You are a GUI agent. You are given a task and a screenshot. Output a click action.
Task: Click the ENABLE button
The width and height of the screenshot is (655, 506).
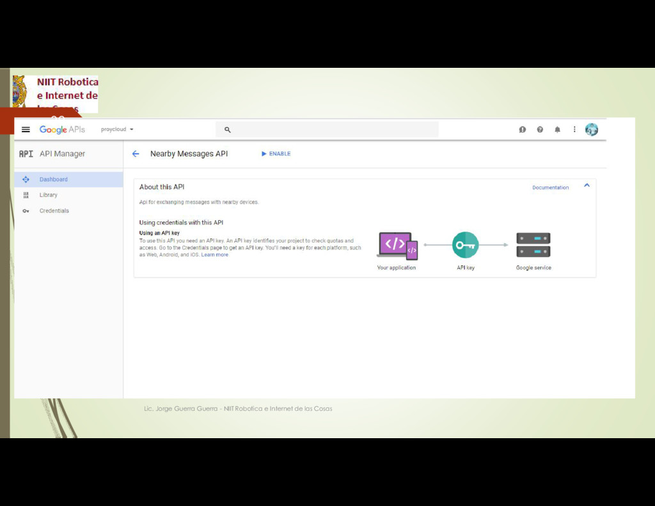tap(276, 154)
